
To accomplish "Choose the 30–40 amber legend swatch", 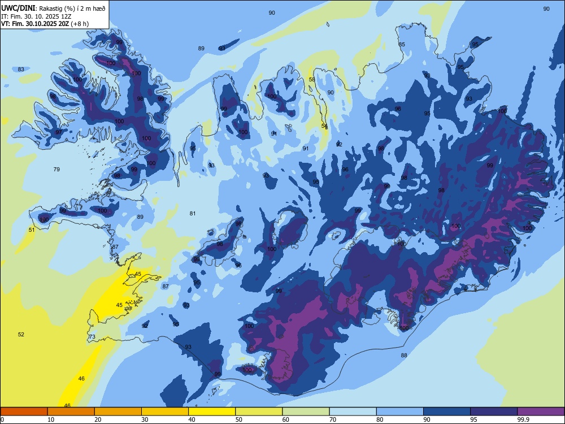I will (164, 412).
